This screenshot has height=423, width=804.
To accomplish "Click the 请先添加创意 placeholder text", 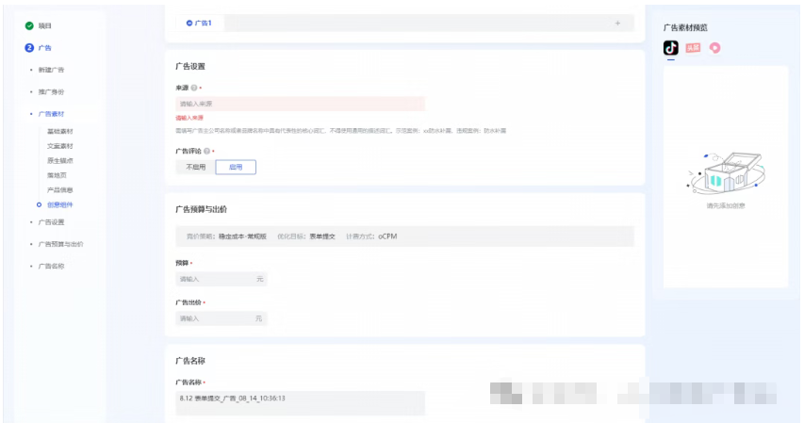I will pyautogui.click(x=726, y=205).
